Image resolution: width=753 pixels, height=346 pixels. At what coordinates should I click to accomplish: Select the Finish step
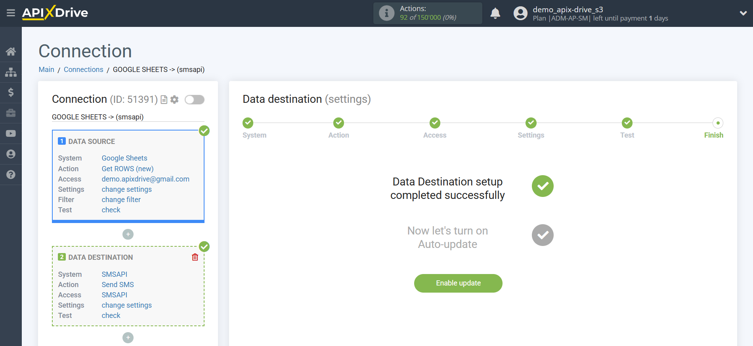(718, 123)
